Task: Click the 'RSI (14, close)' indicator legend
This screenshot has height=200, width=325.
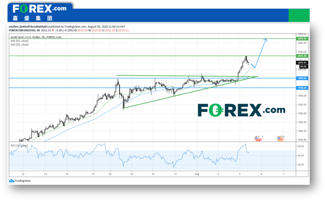Action: click(19, 145)
